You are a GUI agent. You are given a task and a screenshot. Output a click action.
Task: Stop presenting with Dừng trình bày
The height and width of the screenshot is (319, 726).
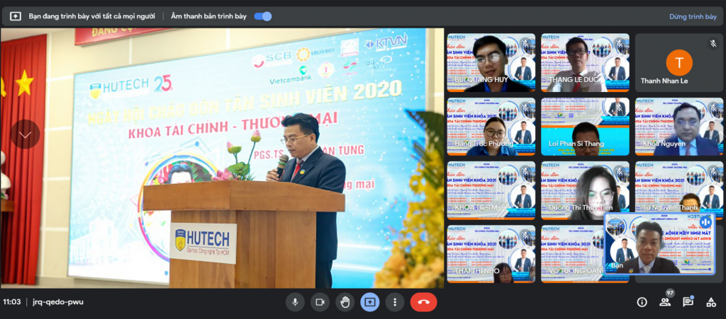[693, 16]
